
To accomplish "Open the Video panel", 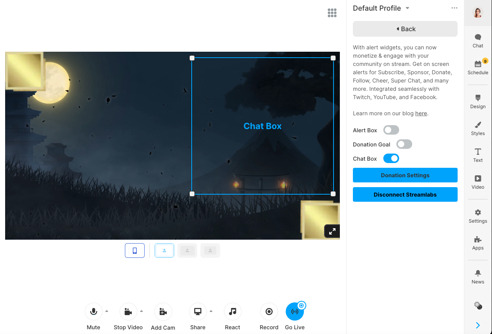I will point(478,182).
